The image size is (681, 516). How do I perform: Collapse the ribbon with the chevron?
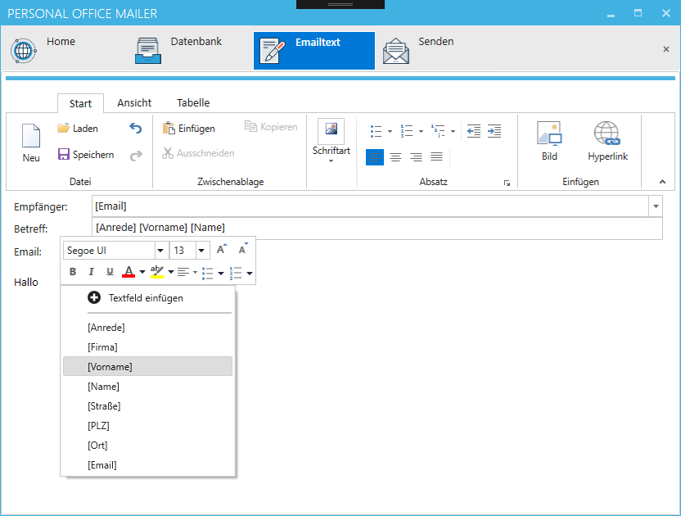pyautogui.click(x=662, y=182)
